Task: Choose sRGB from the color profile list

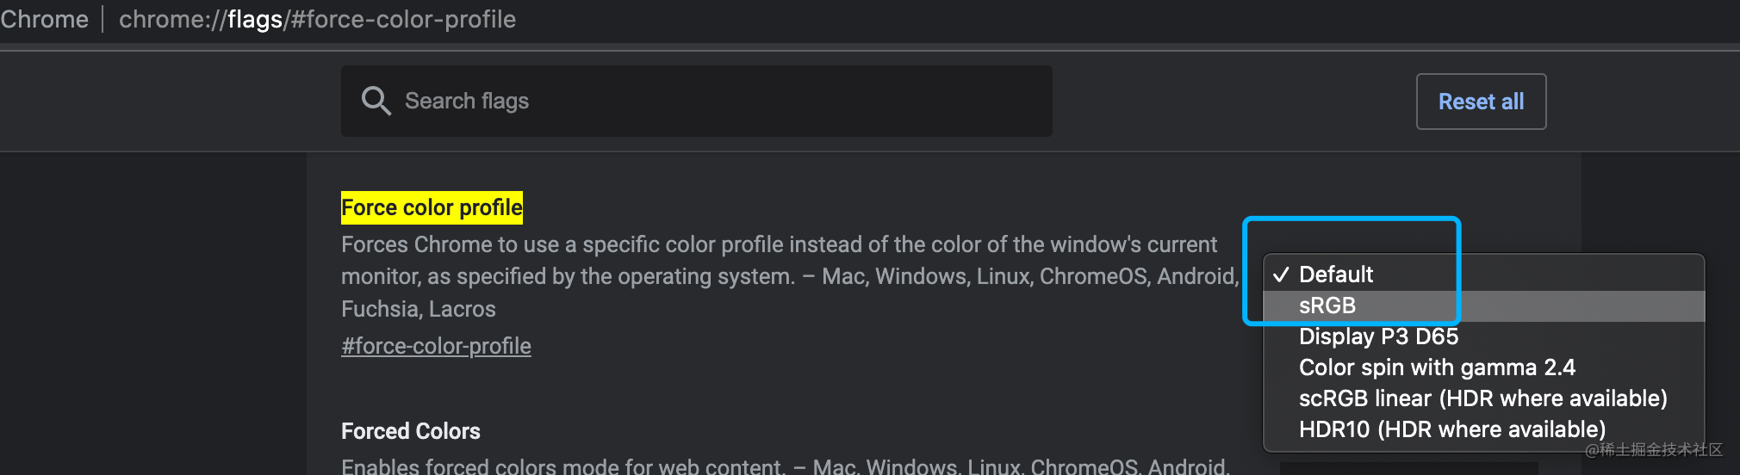Action: click(x=1483, y=305)
